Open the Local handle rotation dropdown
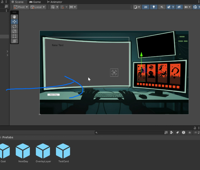200x170 pixels. tap(38, 7)
